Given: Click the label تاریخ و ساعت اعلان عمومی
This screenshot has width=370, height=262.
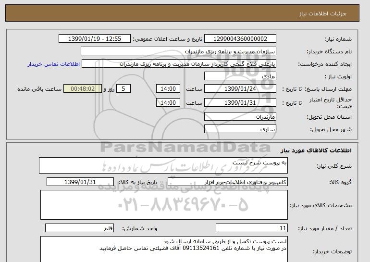Looking at the screenshot, I should pos(168,39).
